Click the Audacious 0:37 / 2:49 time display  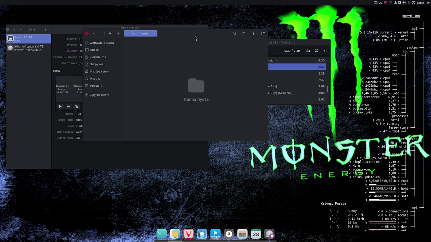292,51
